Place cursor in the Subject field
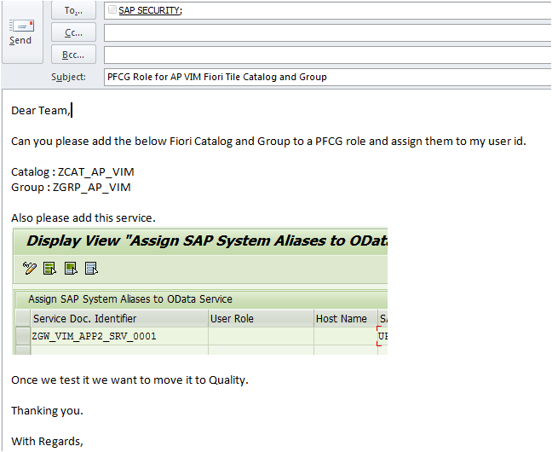The width and height of the screenshot is (552, 452). (328, 77)
